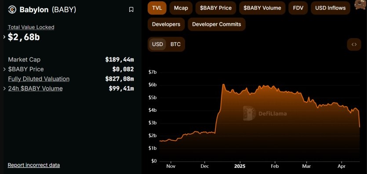Open the Report incorrect data link
This screenshot has width=367, height=174.
pyautogui.click(x=34, y=165)
